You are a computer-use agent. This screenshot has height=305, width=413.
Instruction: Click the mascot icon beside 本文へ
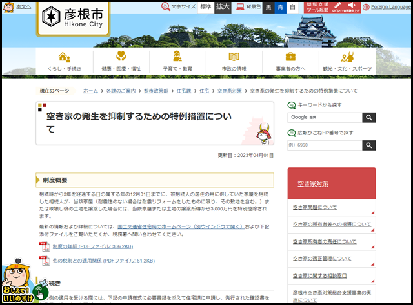(8, 7)
